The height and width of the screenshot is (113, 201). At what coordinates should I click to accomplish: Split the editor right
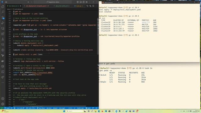[93, 6]
